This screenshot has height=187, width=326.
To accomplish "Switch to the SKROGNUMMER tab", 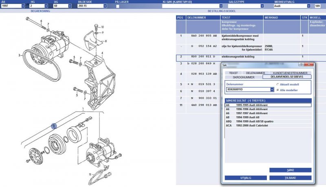I will [243, 77].
